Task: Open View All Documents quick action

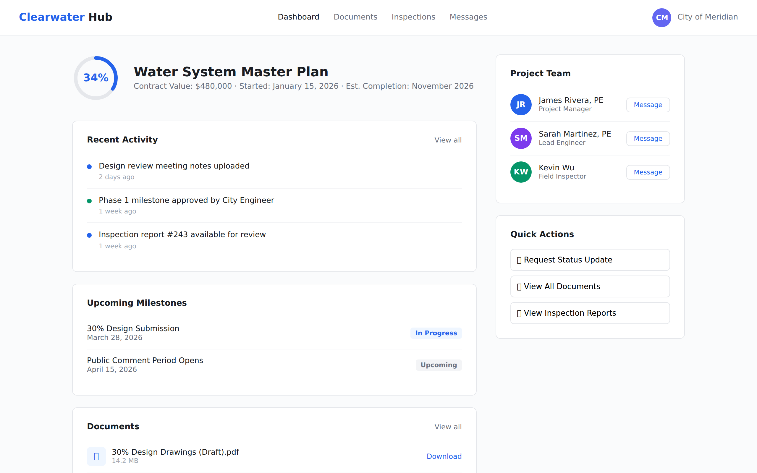Action: coord(589,286)
